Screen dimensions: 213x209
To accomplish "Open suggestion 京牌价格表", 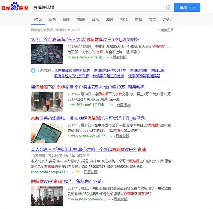I will (x=139, y=70).
